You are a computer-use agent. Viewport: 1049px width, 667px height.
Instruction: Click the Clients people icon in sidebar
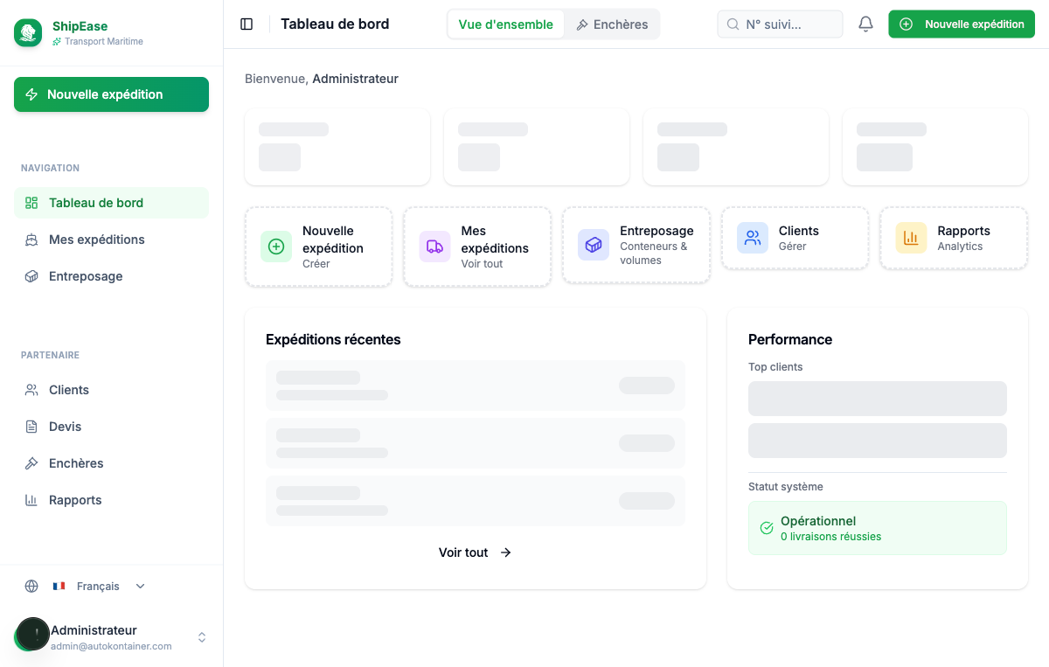(x=31, y=390)
